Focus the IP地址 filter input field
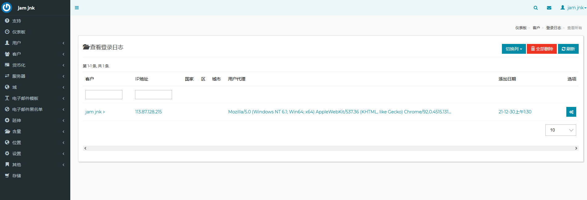587x200 pixels. point(154,95)
